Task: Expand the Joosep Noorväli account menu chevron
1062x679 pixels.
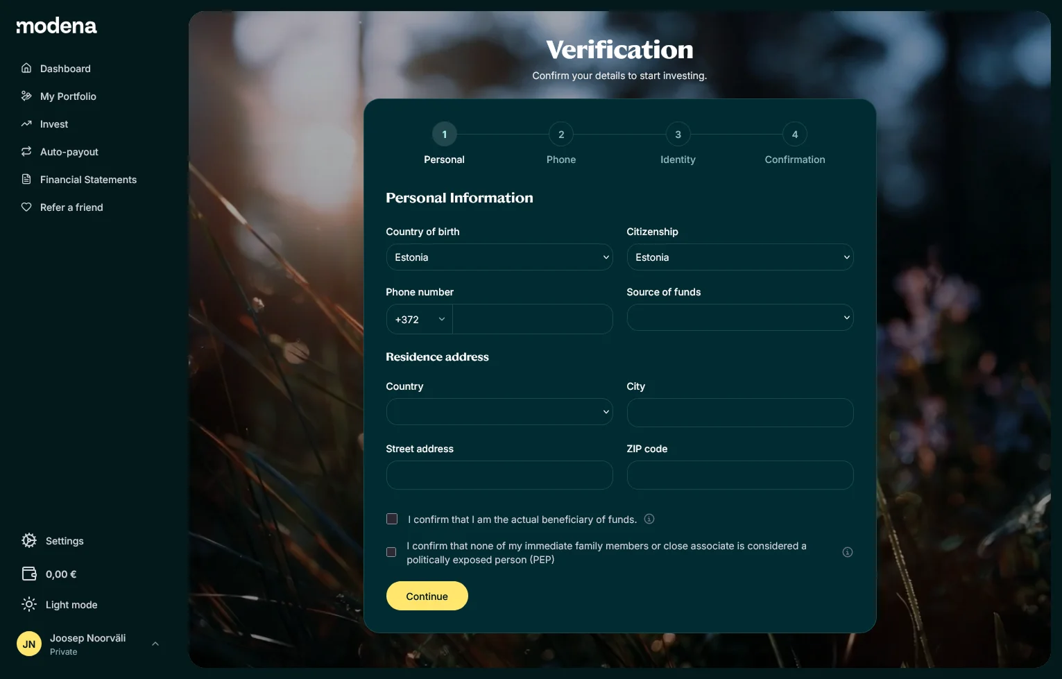Action: 155,644
